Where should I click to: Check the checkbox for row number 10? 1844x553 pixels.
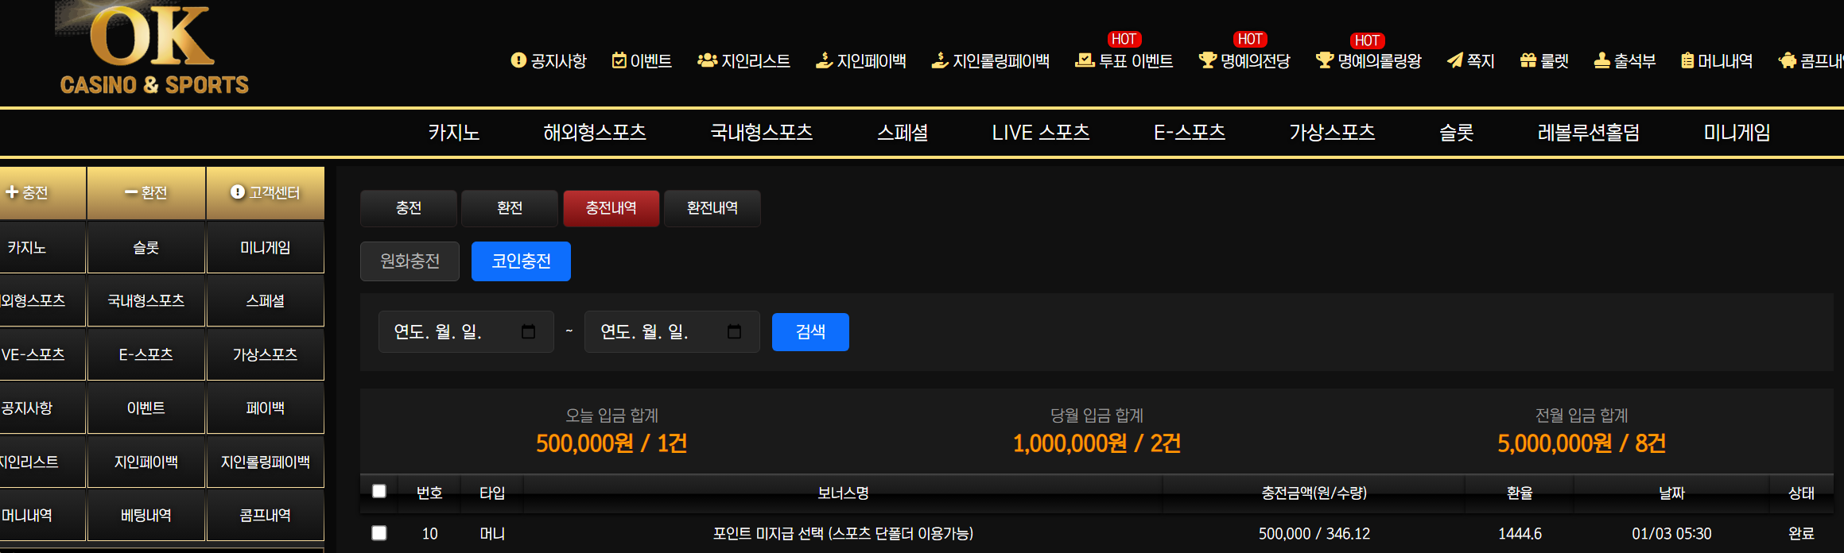(379, 533)
